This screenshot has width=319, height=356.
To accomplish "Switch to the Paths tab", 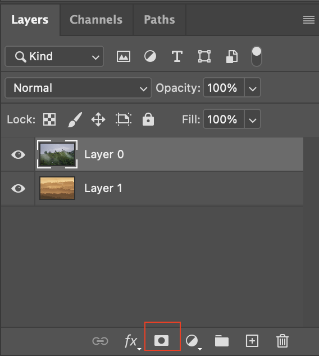I will click(x=159, y=20).
